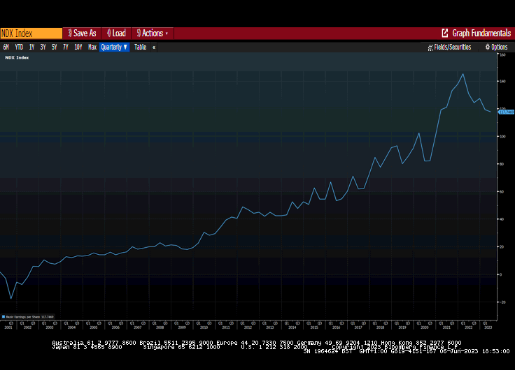Open the Options gear icon
This screenshot has height=370, width=515.
tap(488, 47)
